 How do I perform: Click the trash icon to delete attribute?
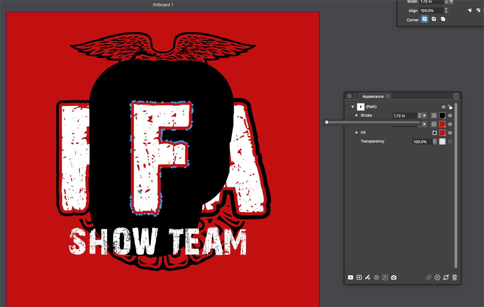point(454,277)
